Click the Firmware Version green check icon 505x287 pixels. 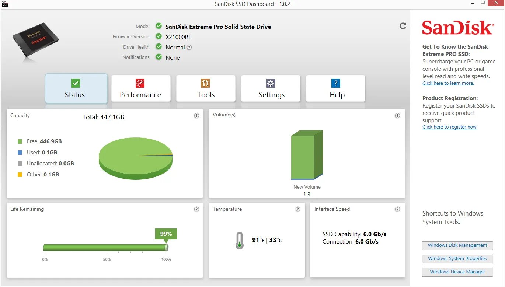tap(159, 36)
